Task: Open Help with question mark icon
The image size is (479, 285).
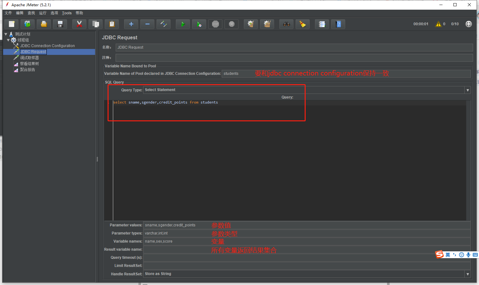Action: (x=338, y=24)
